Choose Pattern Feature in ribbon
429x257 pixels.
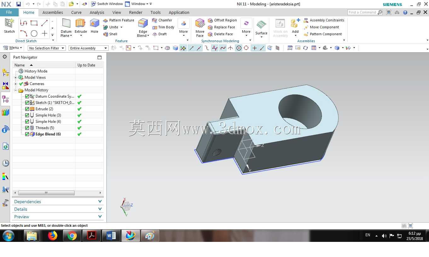pyautogui.click(x=118, y=20)
